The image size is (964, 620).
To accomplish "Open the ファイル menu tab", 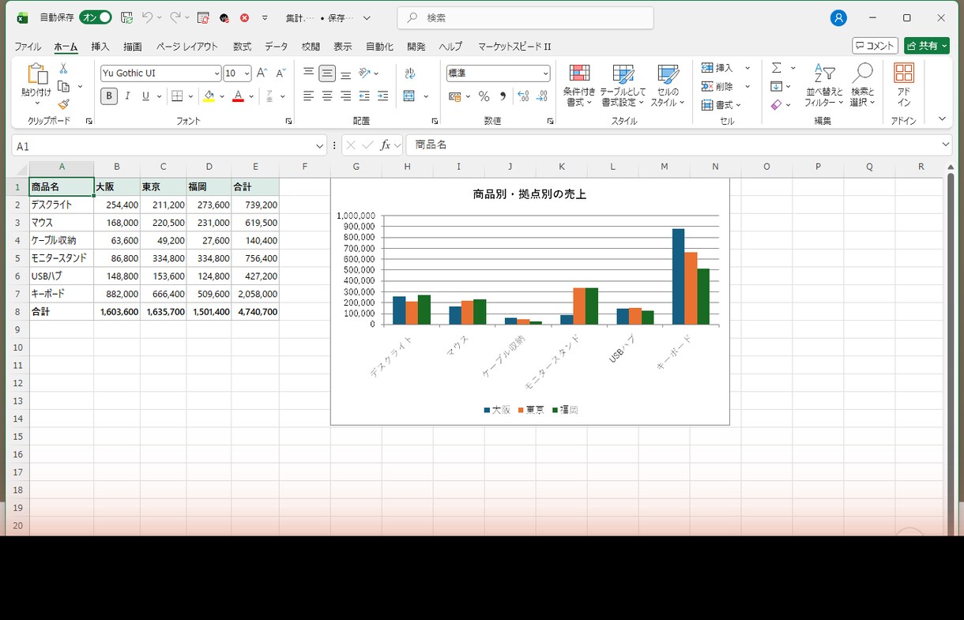I will click(x=28, y=47).
